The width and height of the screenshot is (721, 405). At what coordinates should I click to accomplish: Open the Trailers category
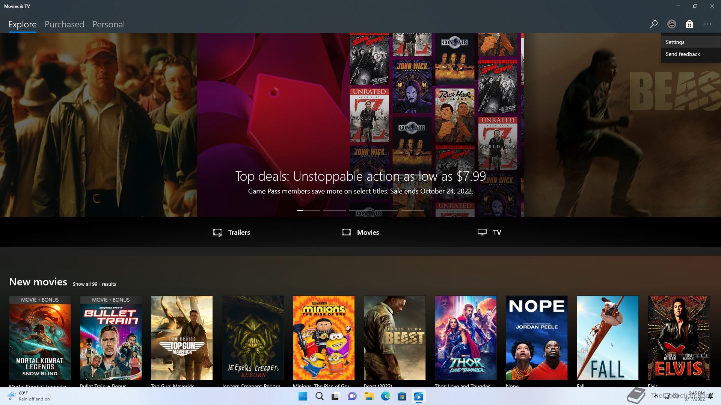(231, 232)
